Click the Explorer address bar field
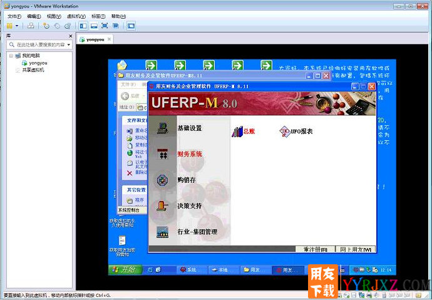This screenshot has height=300, width=432. (x=143, y=108)
